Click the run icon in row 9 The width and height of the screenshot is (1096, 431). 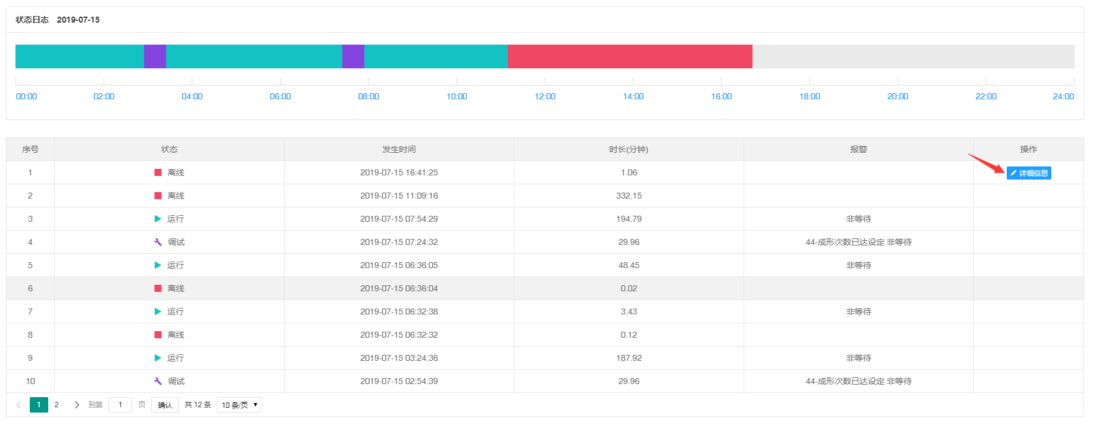pyautogui.click(x=158, y=358)
